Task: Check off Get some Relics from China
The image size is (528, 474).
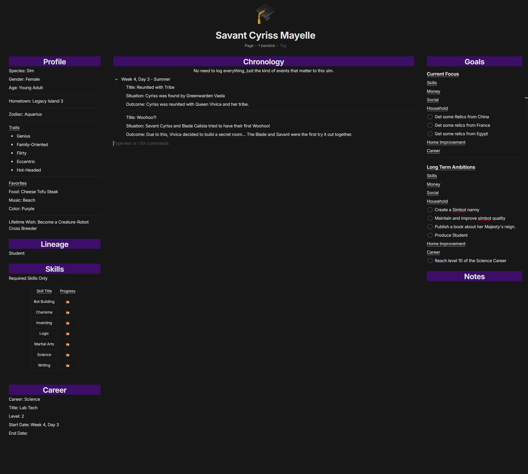Action: click(430, 117)
